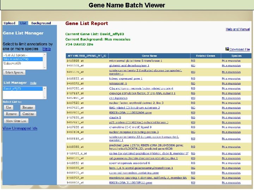Open 'cleavage stimulation factor, 3' pre-RNA, subunit 1' link
The image size is (254, 190).
click(142, 93)
